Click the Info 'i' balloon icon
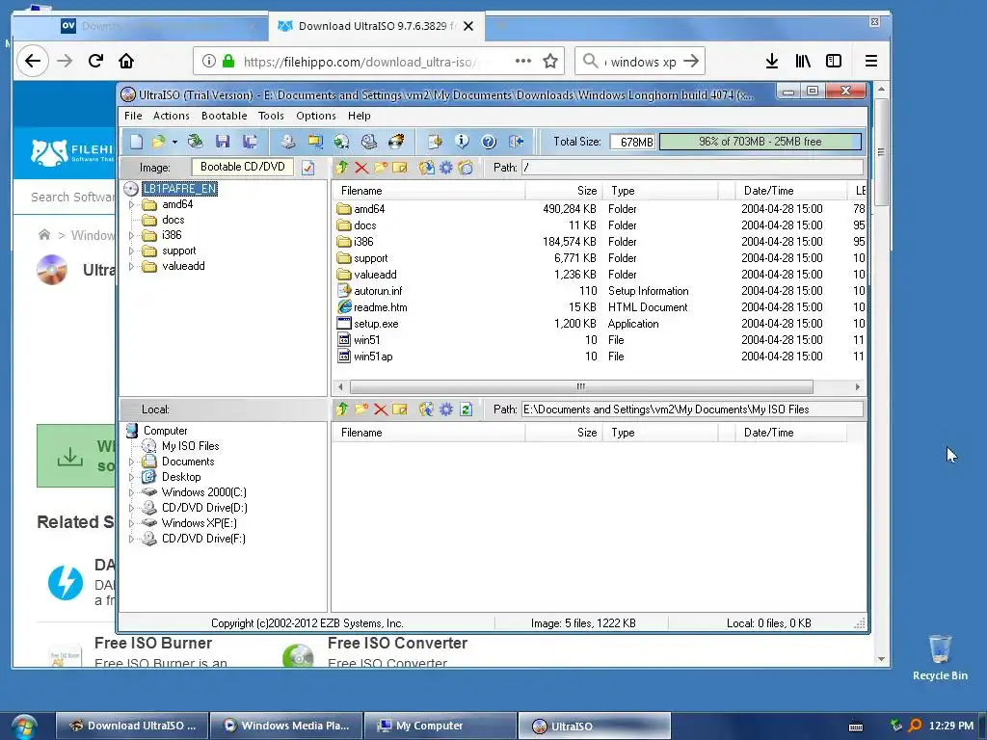The height and width of the screenshot is (740, 987). [x=462, y=142]
